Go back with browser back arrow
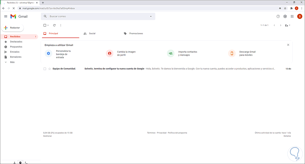This screenshot has height=164, width=305. (3, 8)
